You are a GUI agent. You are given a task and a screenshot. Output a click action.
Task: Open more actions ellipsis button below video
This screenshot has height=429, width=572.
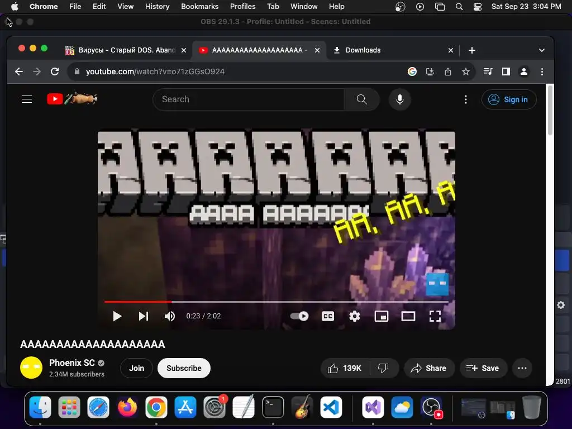[522, 368]
